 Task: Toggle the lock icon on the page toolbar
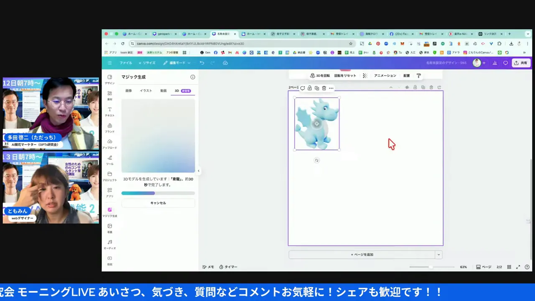[x=309, y=88]
